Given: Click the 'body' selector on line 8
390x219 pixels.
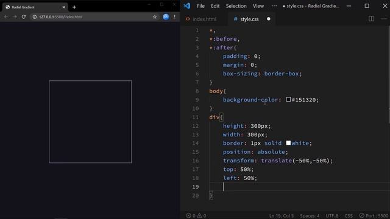Looking at the screenshot, I should tap(216, 91).
